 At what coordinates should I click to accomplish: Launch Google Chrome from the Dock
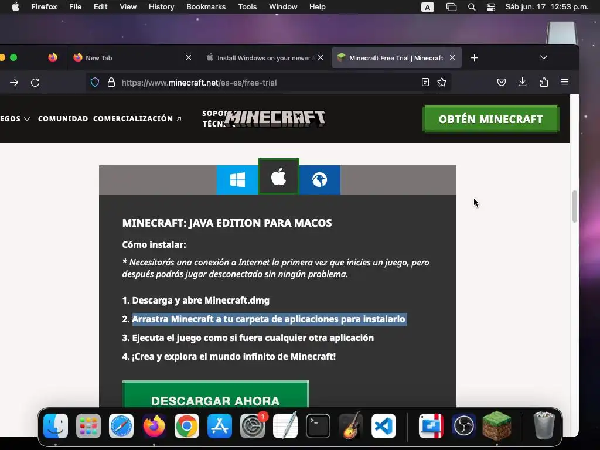(187, 426)
